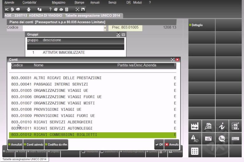This screenshot has width=244, height=162.
Task: Click the double printer icon in toolbar
Action: [18, 9]
